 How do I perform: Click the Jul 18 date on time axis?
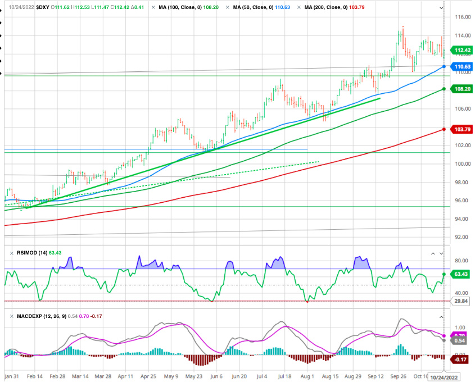tap(284, 376)
